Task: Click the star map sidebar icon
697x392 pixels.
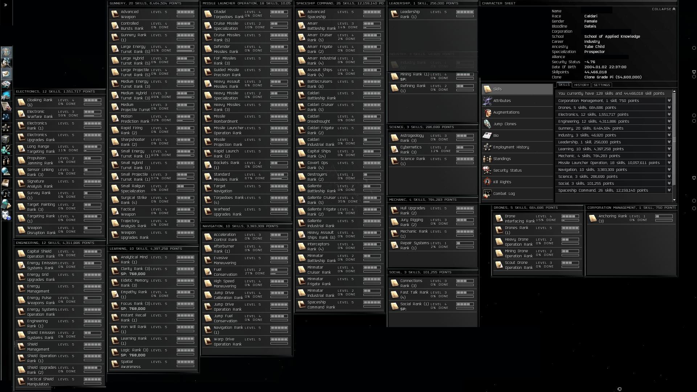Action: [6, 117]
